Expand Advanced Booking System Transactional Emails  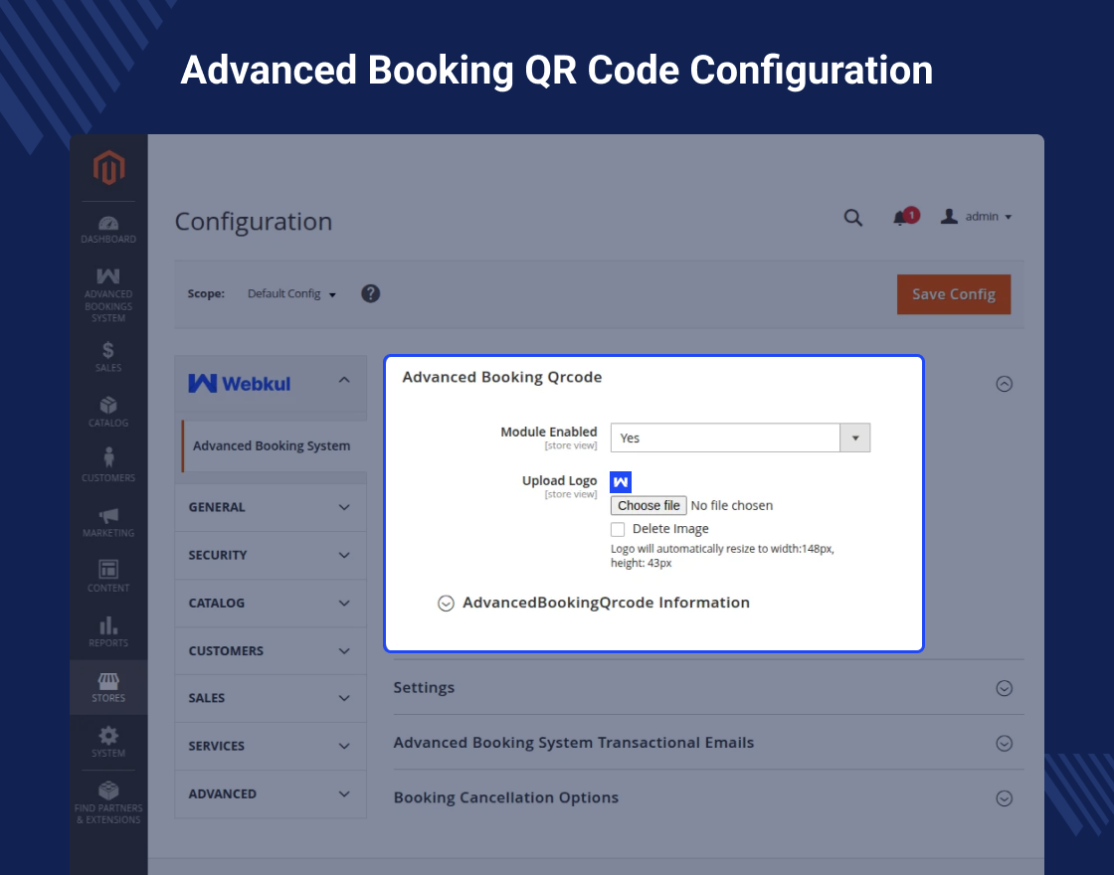708,743
